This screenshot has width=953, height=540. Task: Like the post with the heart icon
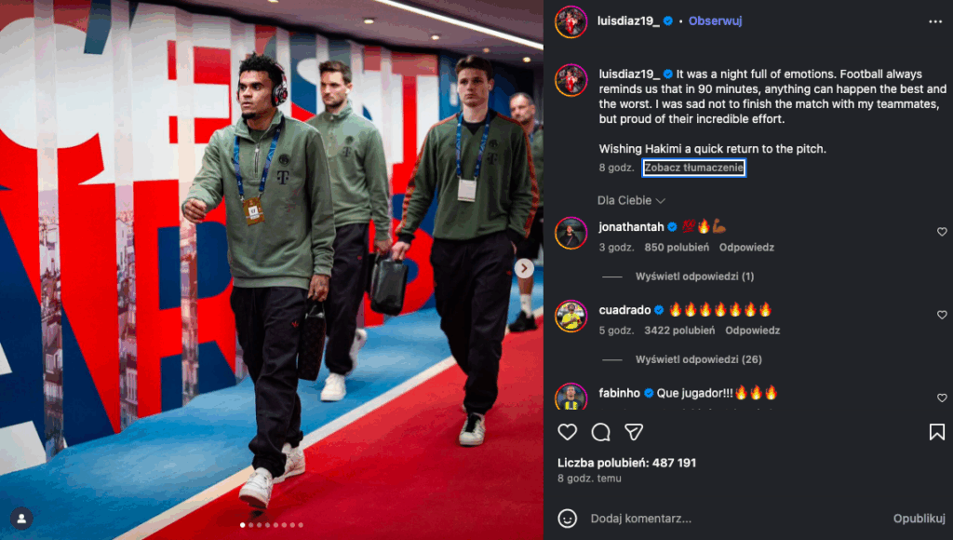[x=567, y=432]
